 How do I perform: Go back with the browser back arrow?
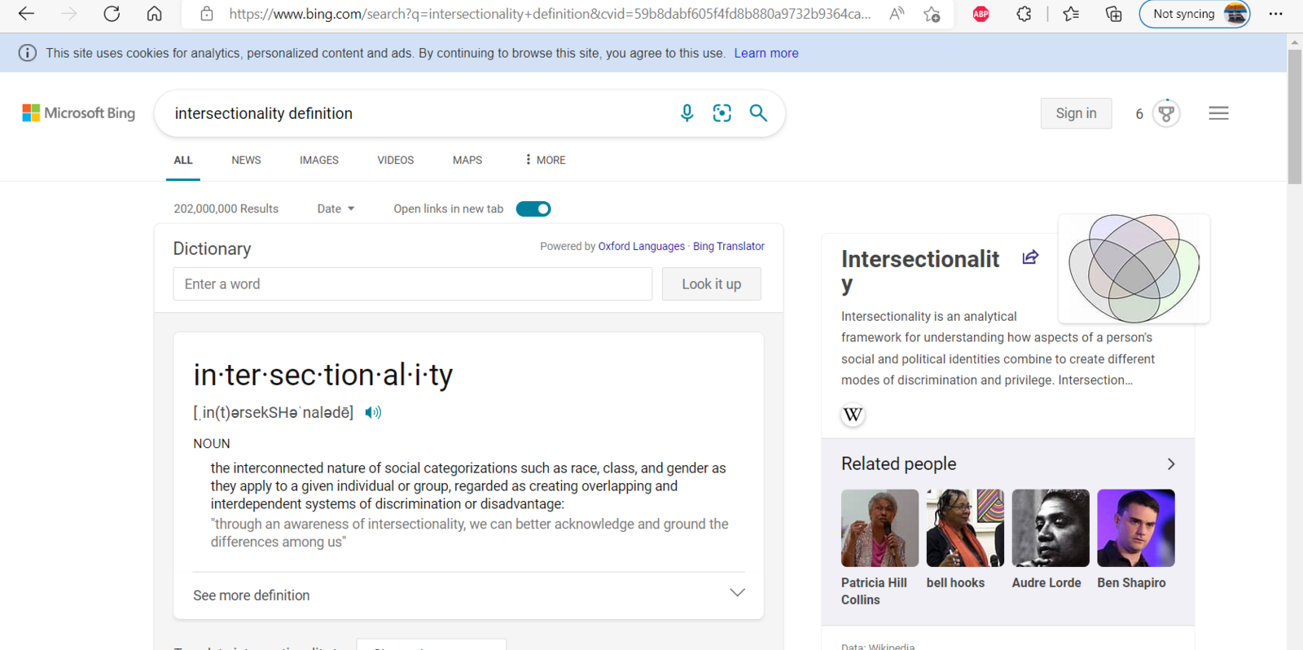coord(26,14)
